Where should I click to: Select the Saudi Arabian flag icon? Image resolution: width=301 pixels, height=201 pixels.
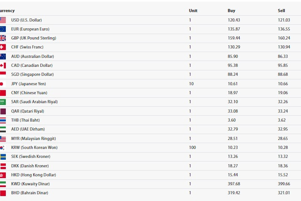pyautogui.click(x=3, y=102)
